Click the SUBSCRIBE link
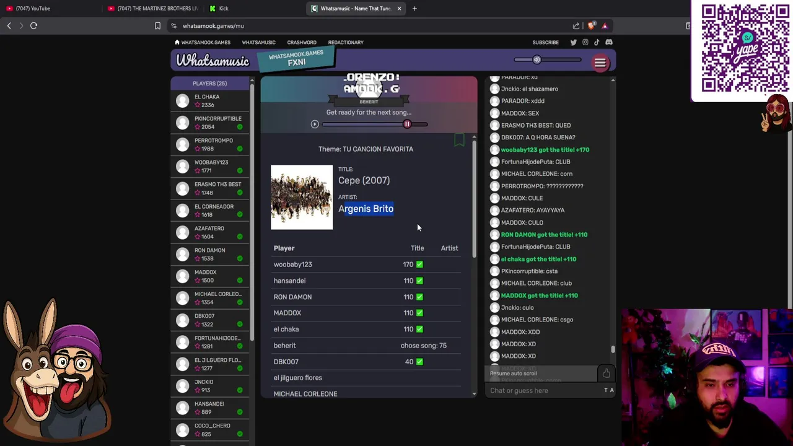 (x=545, y=42)
